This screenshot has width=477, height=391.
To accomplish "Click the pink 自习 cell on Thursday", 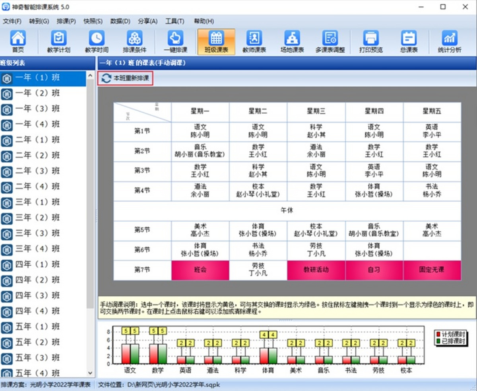I will pos(374,270).
